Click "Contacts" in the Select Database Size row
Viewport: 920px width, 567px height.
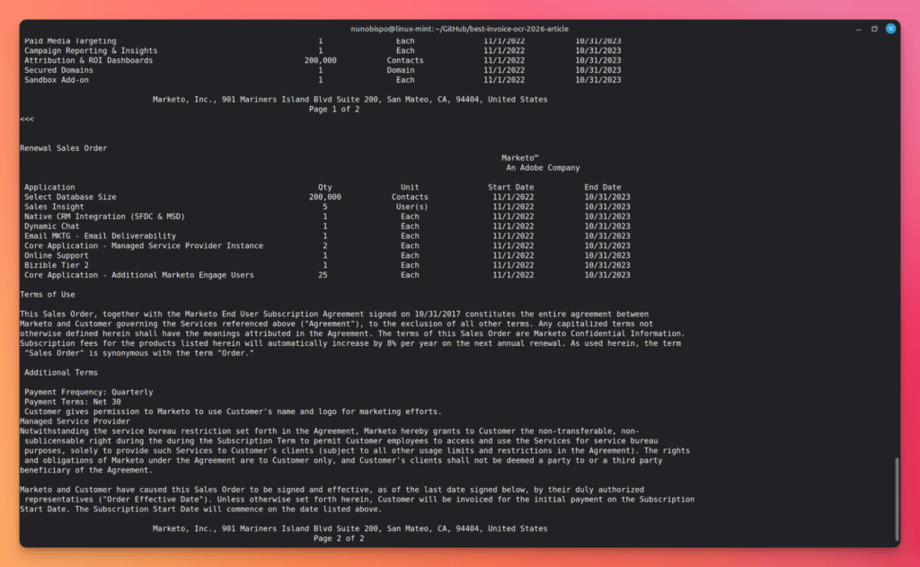410,197
